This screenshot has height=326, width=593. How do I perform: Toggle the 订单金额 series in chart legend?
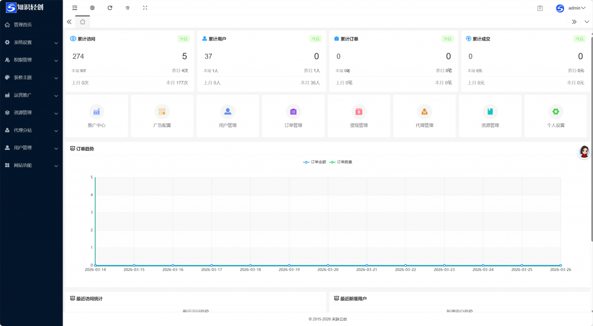(x=314, y=162)
